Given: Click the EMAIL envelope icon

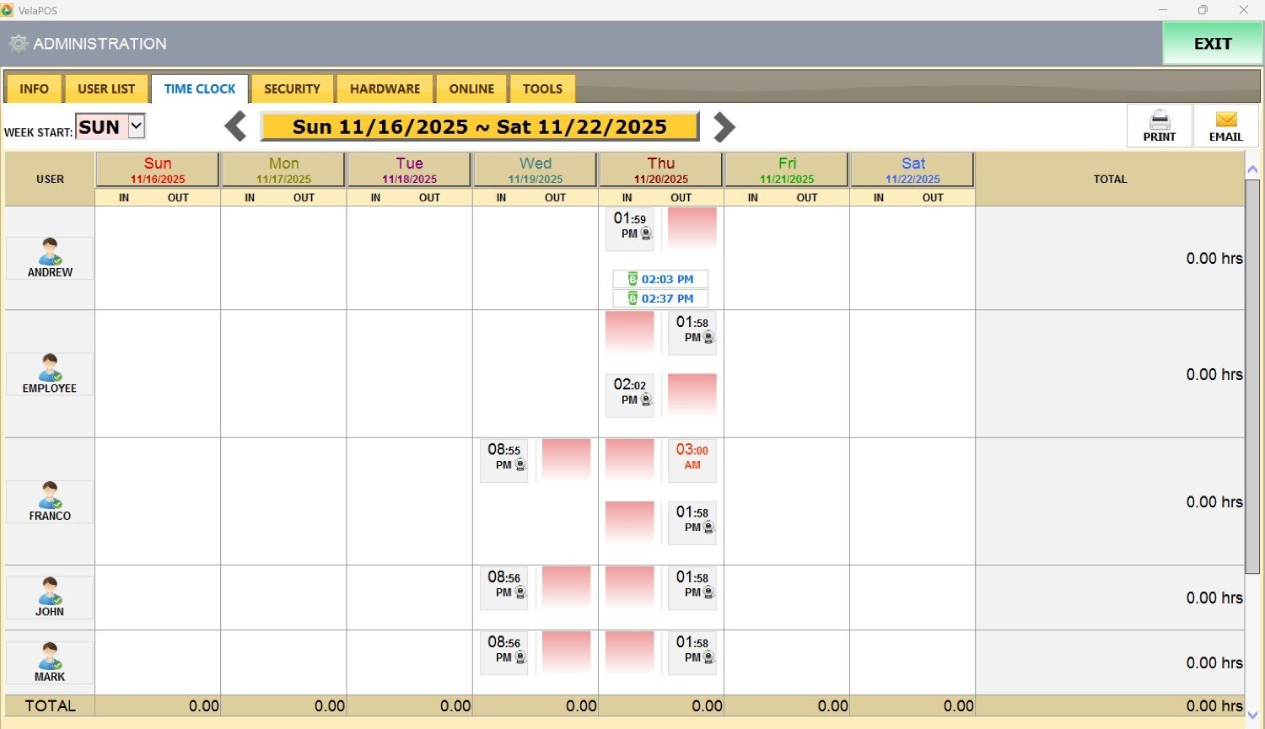Looking at the screenshot, I should click(1225, 121).
